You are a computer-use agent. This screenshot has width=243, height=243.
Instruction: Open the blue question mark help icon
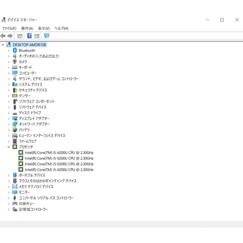[29, 36]
